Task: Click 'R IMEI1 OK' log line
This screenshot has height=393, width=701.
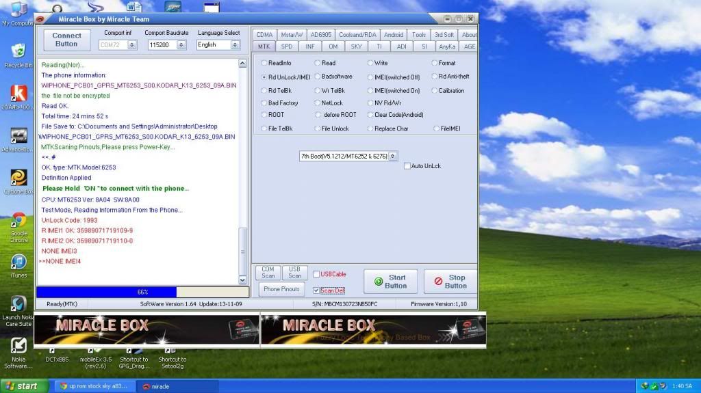Action: click(x=87, y=230)
